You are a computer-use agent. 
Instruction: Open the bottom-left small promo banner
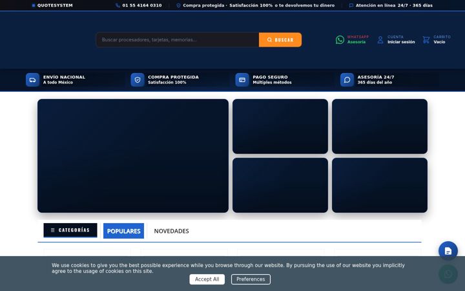pos(280,185)
